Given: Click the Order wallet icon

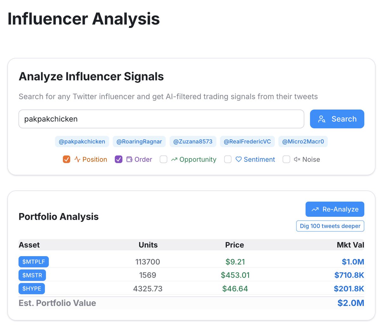Looking at the screenshot, I should click(x=129, y=159).
